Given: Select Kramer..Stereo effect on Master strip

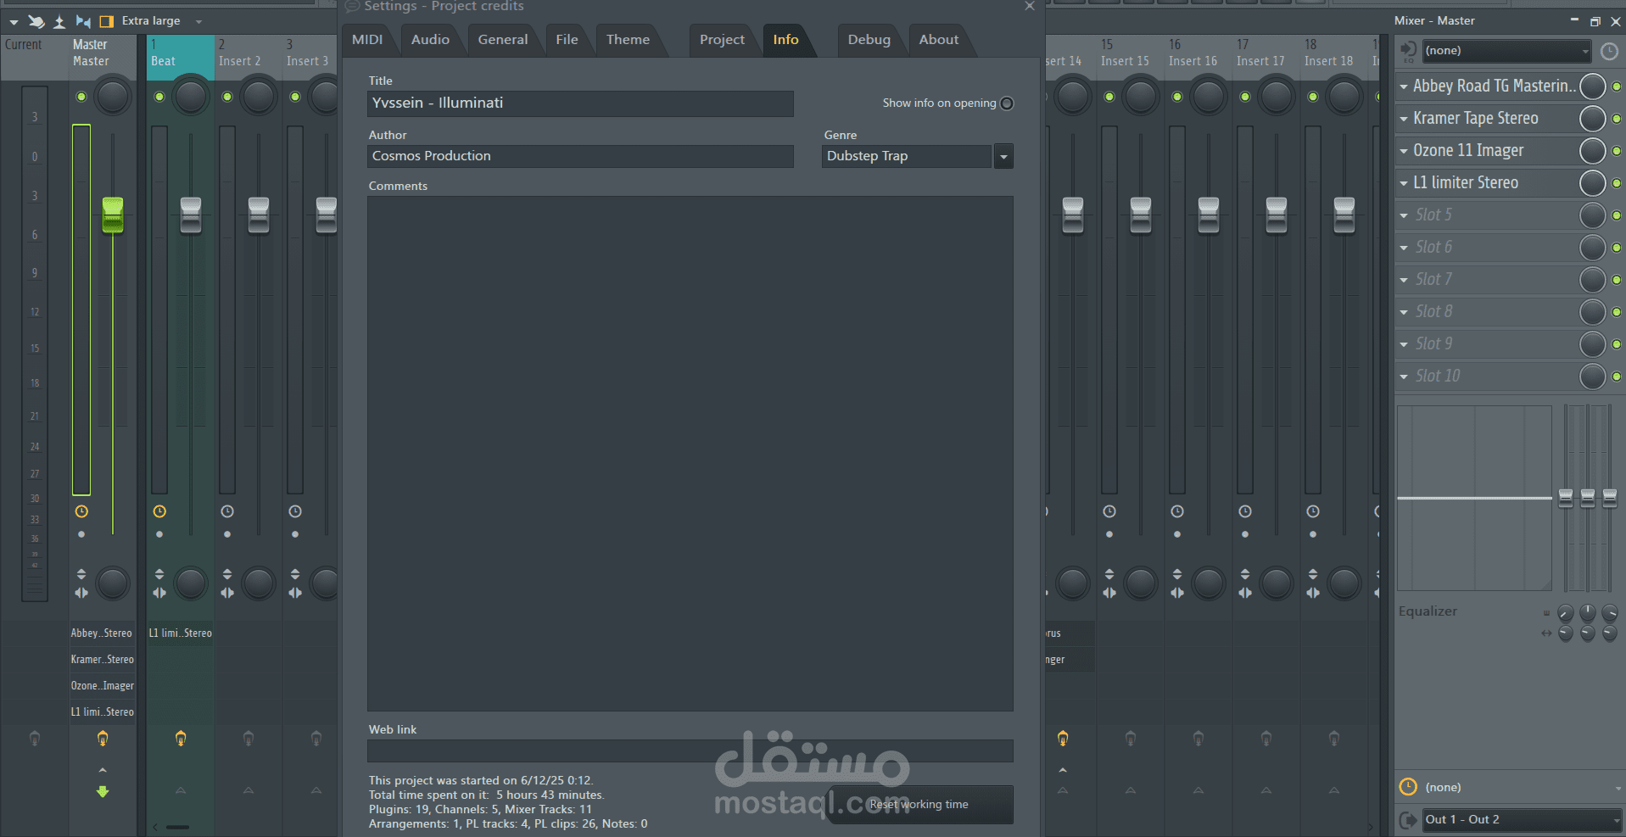Looking at the screenshot, I should tap(102, 659).
